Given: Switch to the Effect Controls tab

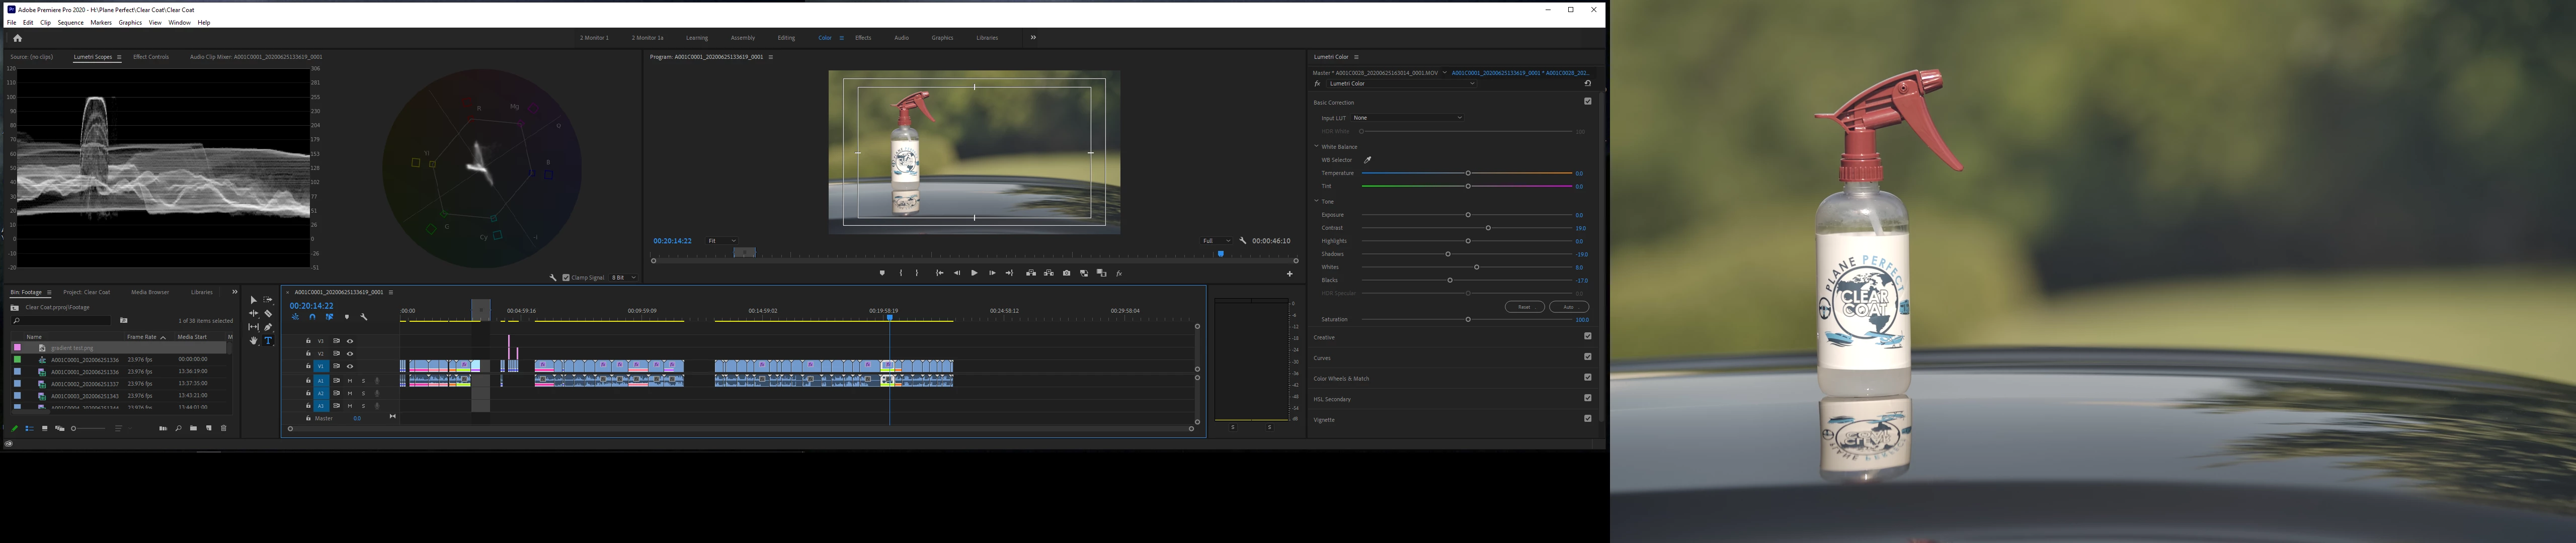Looking at the screenshot, I should pyautogui.click(x=151, y=57).
